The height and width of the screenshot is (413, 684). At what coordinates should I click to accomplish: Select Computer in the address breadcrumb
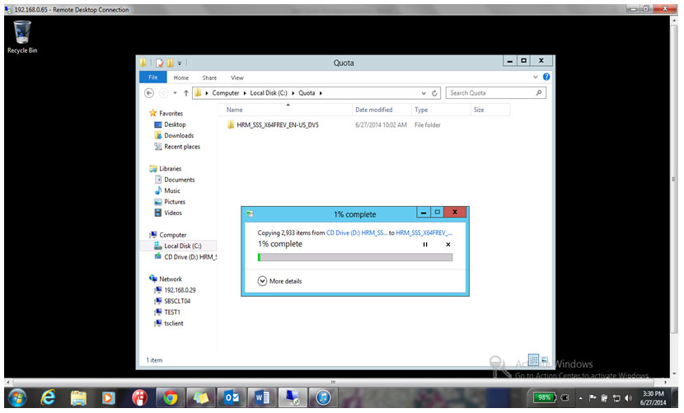226,93
